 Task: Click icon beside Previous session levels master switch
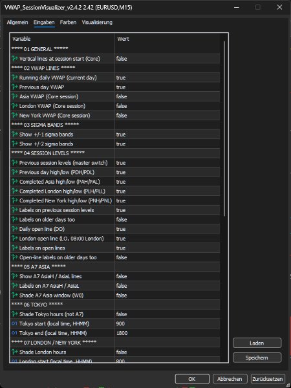pos(15,163)
